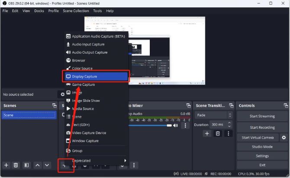Add a new scene with the plus icon in Scenes
This screenshot has width=290, height=178.
click(x=6, y=165)
